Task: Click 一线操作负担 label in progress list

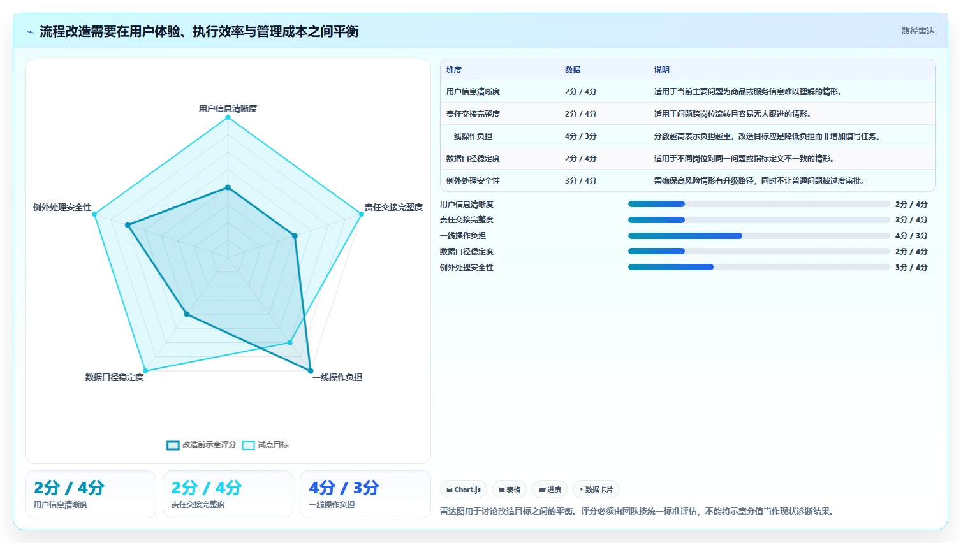Action: tap(463, 236)
